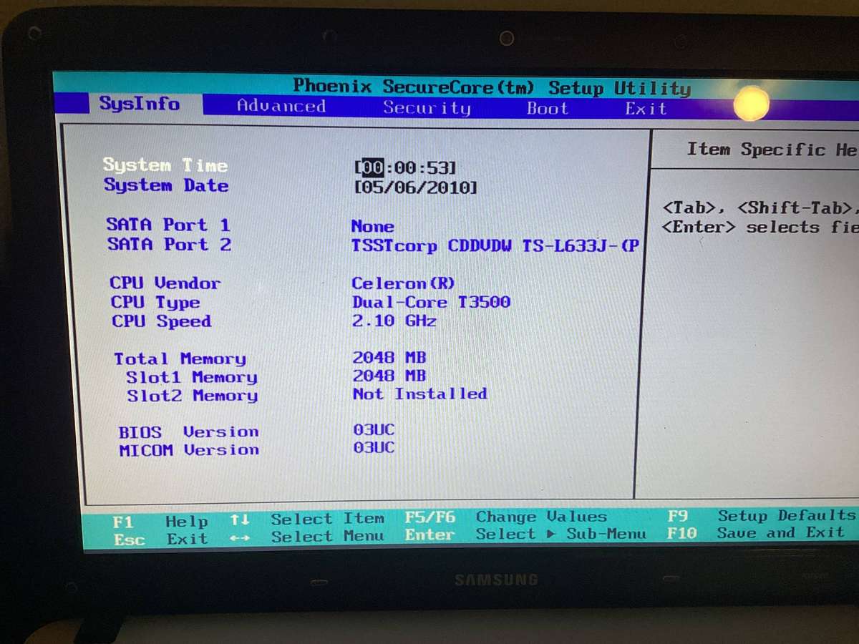The image size is (859, 644).
Task: Click the CPU Type label
Action: [155, 303]
